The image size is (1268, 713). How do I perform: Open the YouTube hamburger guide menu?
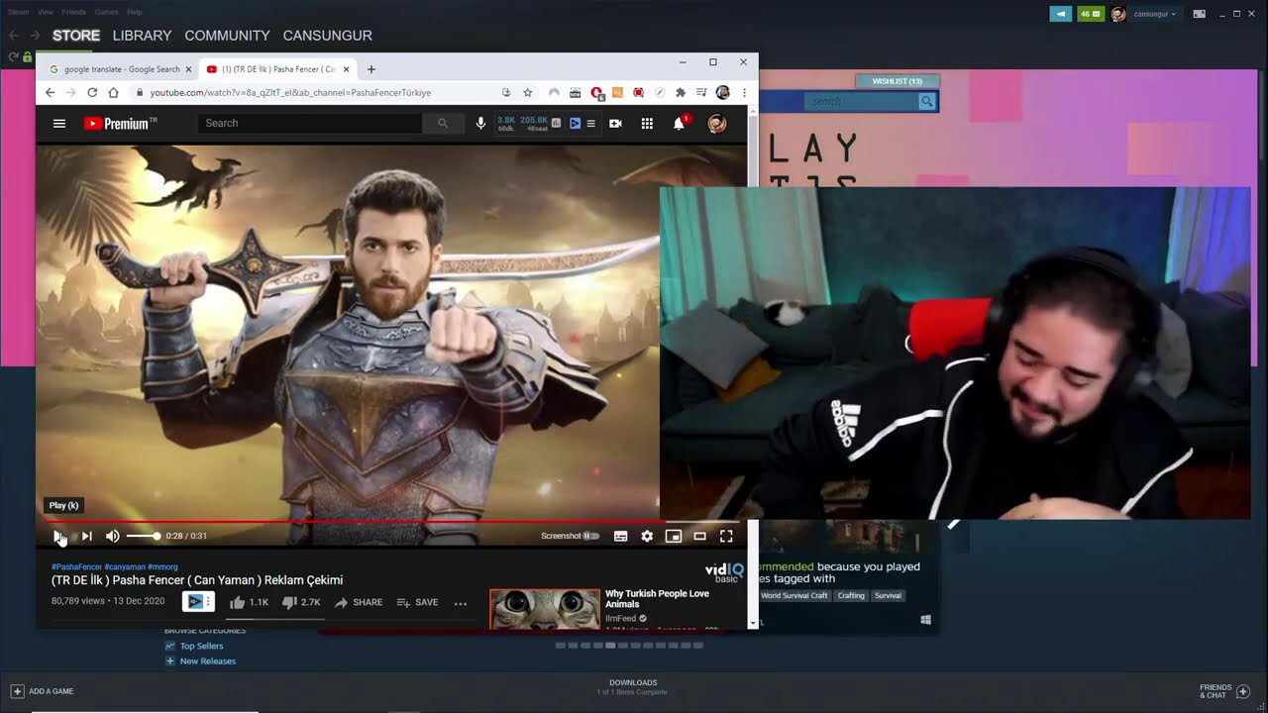59,123
